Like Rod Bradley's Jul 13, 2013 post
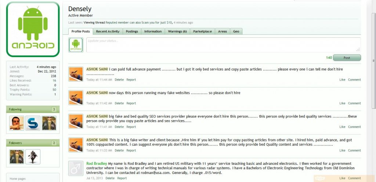The height and width of the screenshot is (182, 376). coord(342,178)
